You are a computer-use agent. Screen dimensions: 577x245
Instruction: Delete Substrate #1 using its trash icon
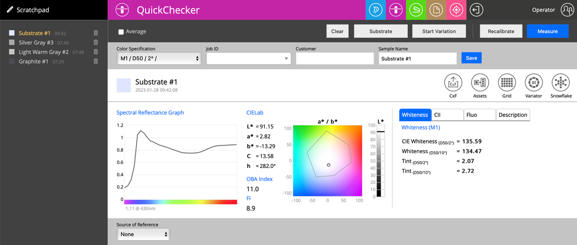tap(96, 33)
